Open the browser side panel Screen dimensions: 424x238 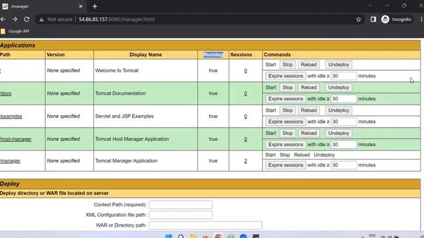373,19
